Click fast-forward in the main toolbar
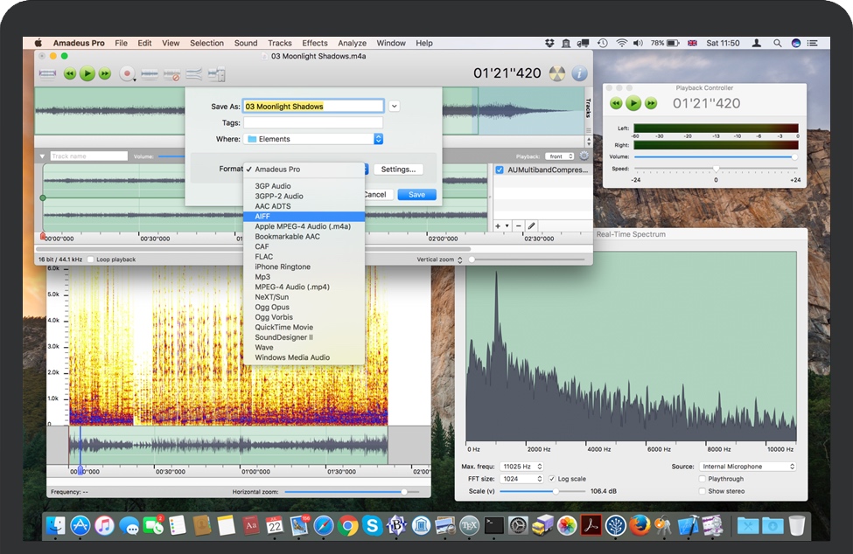Viewport: 853px width, 554px height. pos(105,74)
